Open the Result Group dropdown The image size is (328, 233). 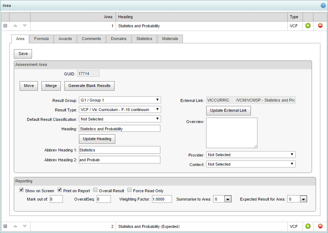click(x=120, y=100)
